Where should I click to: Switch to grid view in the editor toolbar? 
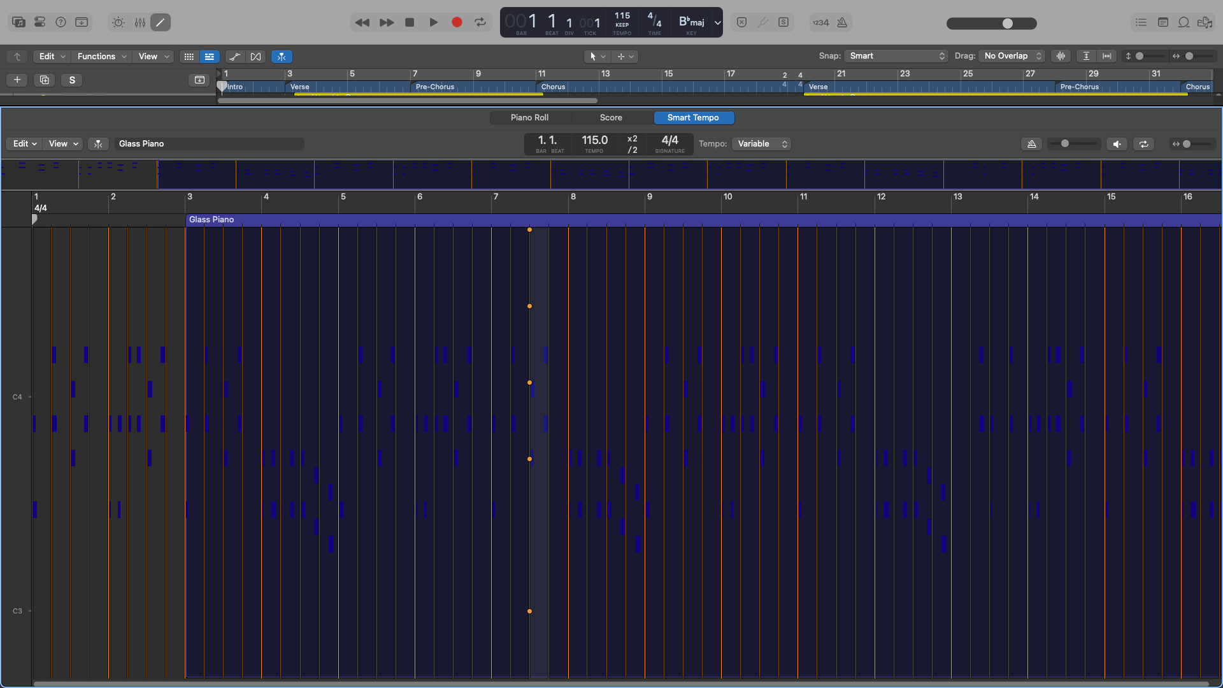tap(189, 57)
